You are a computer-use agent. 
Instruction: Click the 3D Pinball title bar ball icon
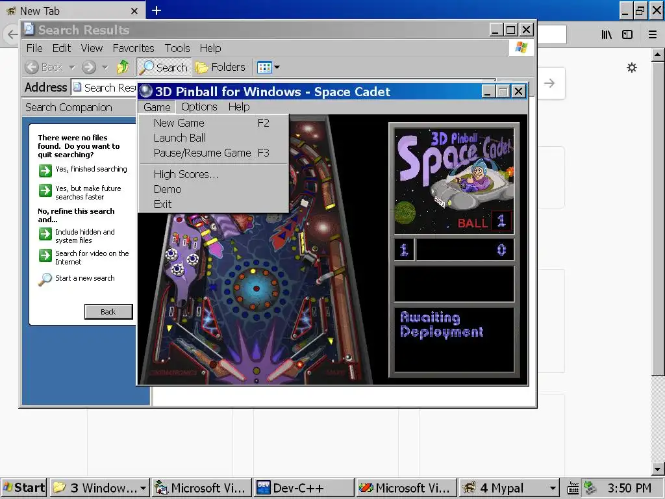pyautogui.click(x=145, y=91)
